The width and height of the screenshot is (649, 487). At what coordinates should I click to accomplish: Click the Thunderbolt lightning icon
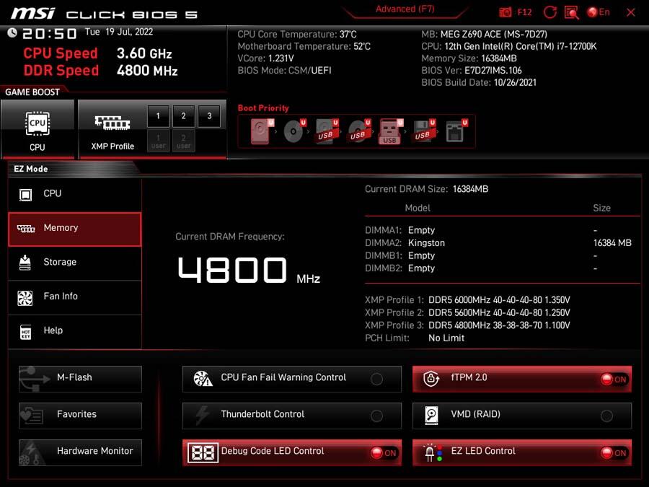pyautogui.click(x=203, y=416)
